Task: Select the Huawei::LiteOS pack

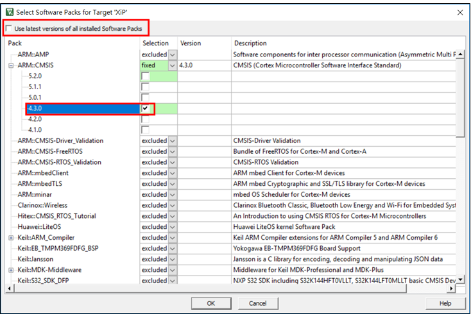Action: tap(39, 227)
